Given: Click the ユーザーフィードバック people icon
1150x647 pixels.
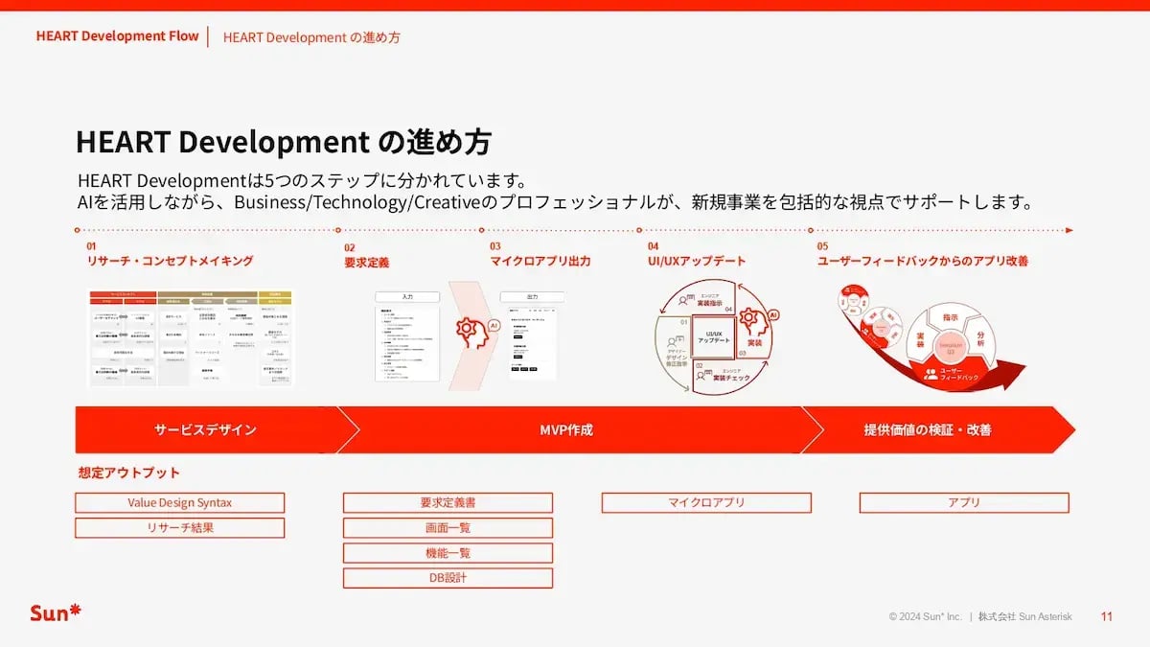Looking at the screenshot, I should tap(931, 375).
